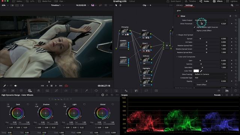Reset the Shine Threshold parameter
Viewport: 240px width, 135px height.
[236, 24]
